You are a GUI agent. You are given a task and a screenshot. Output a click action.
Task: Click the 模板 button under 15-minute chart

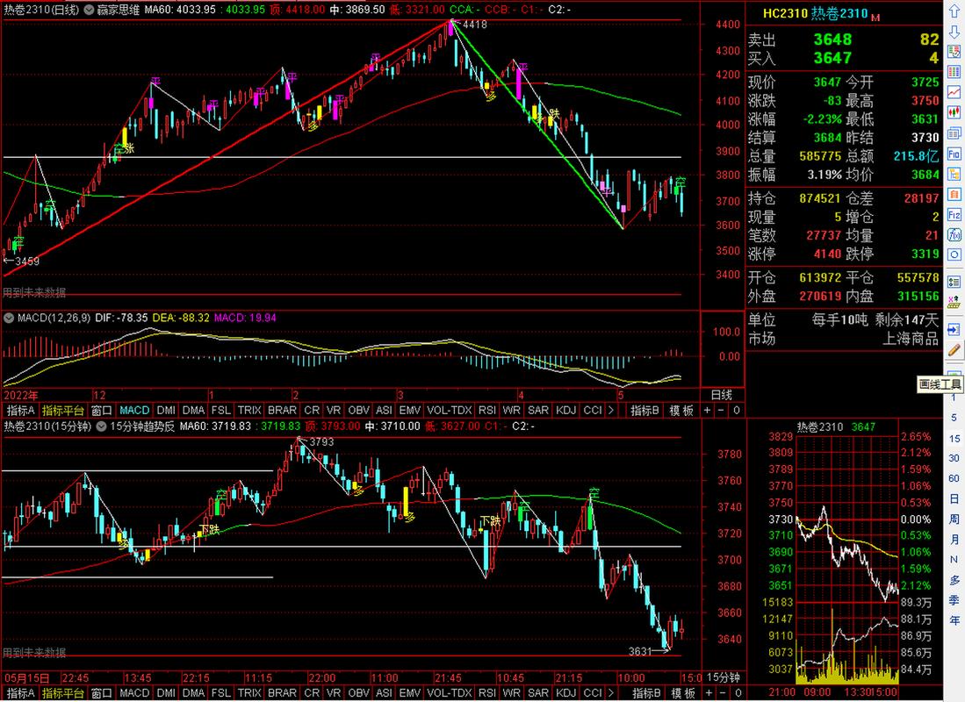click(682, 694)
